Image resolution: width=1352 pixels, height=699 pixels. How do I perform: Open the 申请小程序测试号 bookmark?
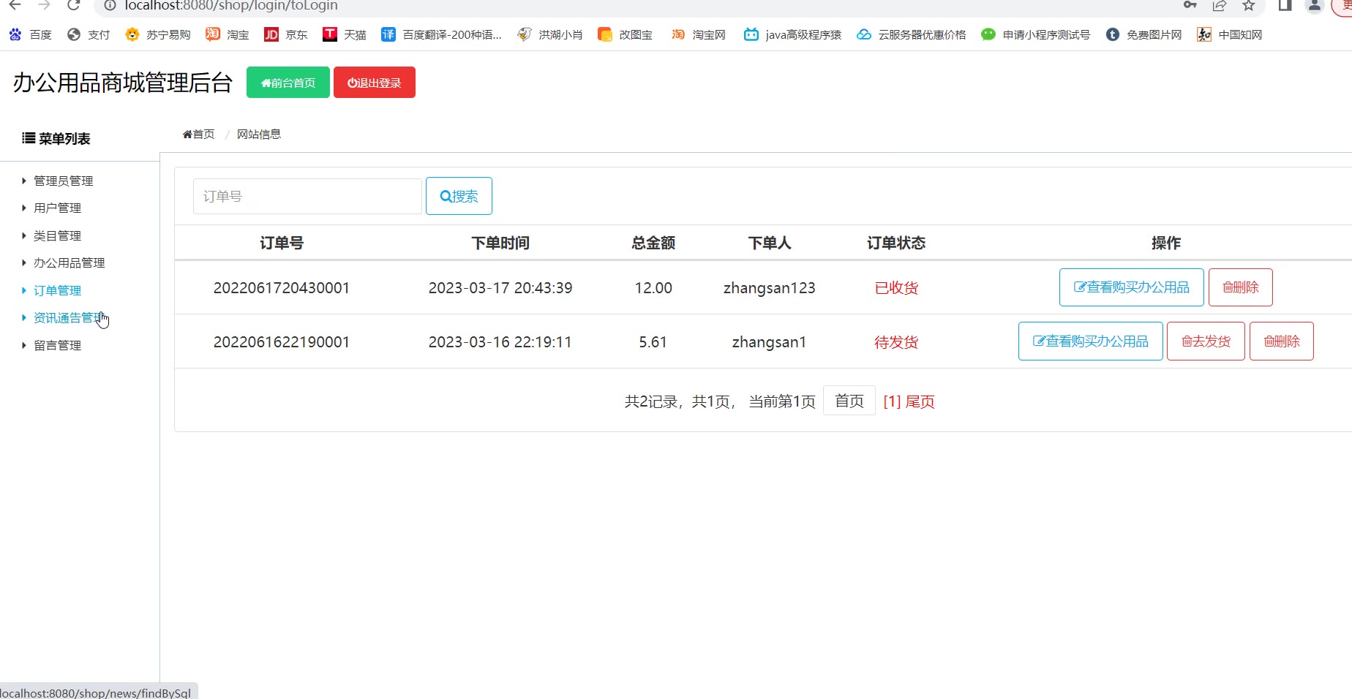1035,34
